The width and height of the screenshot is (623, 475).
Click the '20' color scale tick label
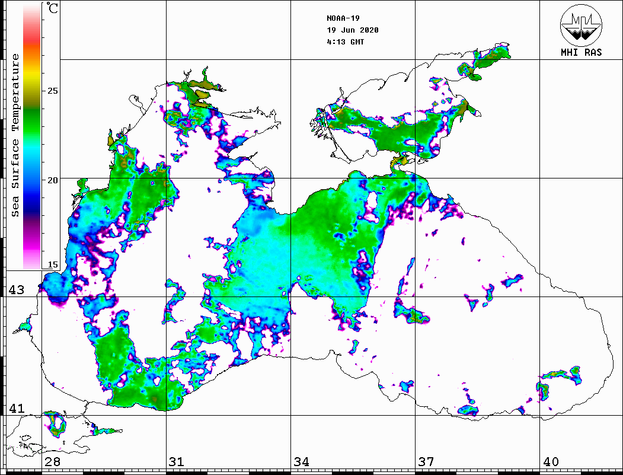click(x=52, y=180)
